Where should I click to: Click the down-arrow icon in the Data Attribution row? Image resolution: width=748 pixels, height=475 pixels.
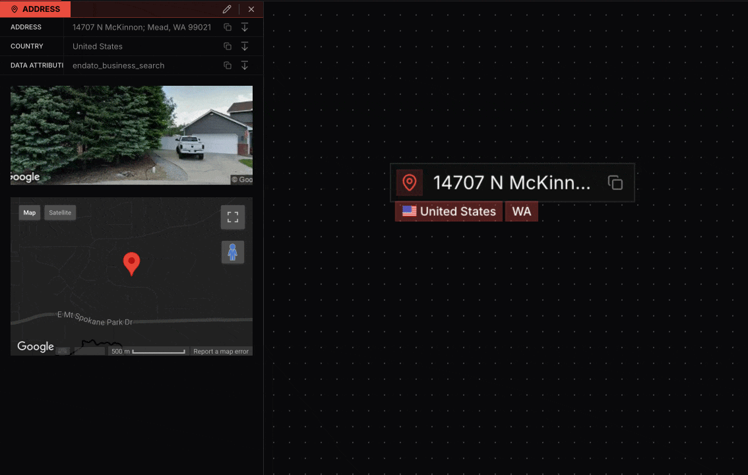245,65
